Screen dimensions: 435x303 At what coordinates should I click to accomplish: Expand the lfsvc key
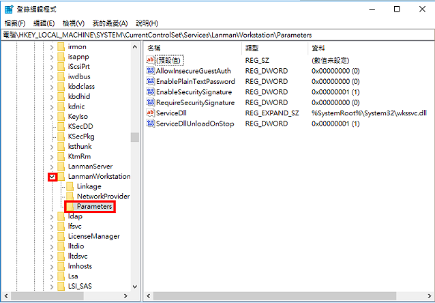tap(52, 227)
